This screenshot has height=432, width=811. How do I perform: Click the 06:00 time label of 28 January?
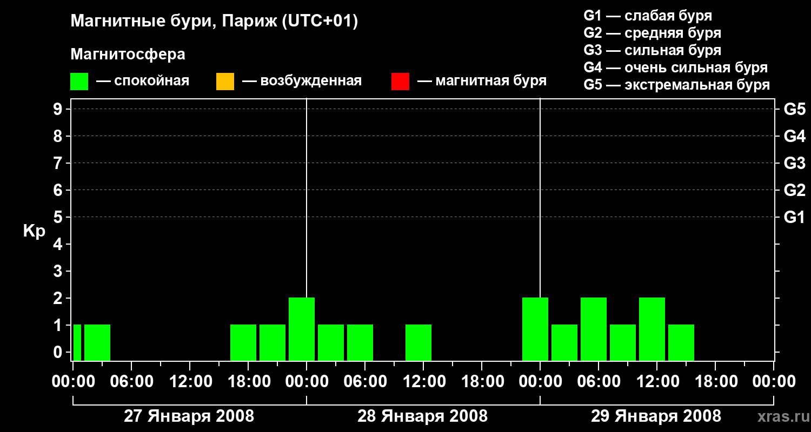(x=365, y=382)
